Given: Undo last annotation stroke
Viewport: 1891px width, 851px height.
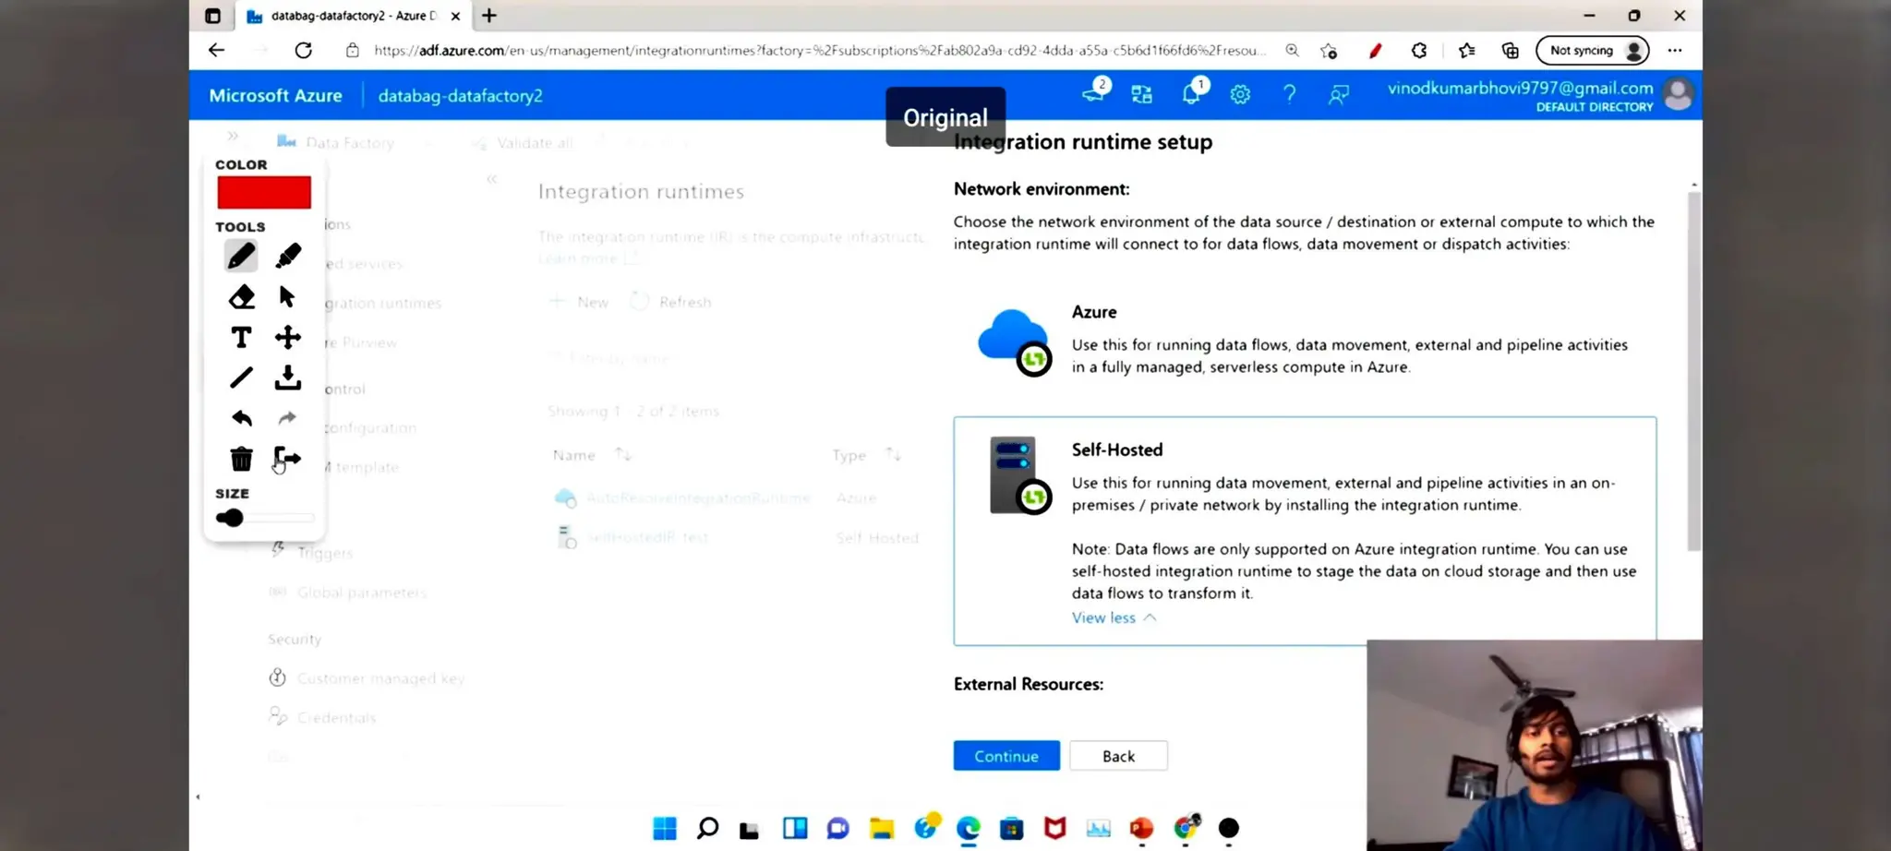Looking at the screenshot, I should 241,418.
